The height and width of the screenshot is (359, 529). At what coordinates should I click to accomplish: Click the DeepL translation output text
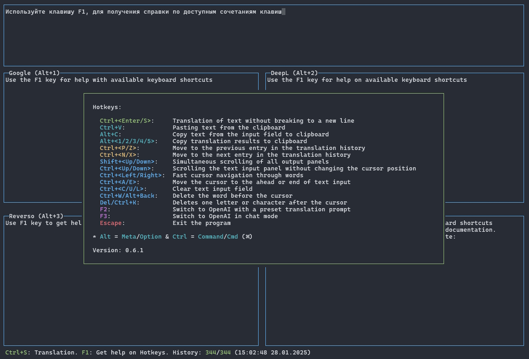(367, 80)
